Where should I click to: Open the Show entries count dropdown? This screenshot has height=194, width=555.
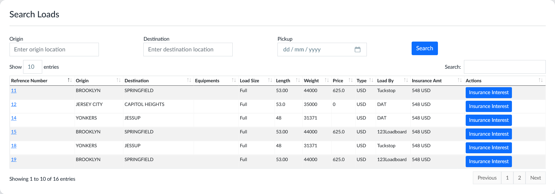pos(33,67)
